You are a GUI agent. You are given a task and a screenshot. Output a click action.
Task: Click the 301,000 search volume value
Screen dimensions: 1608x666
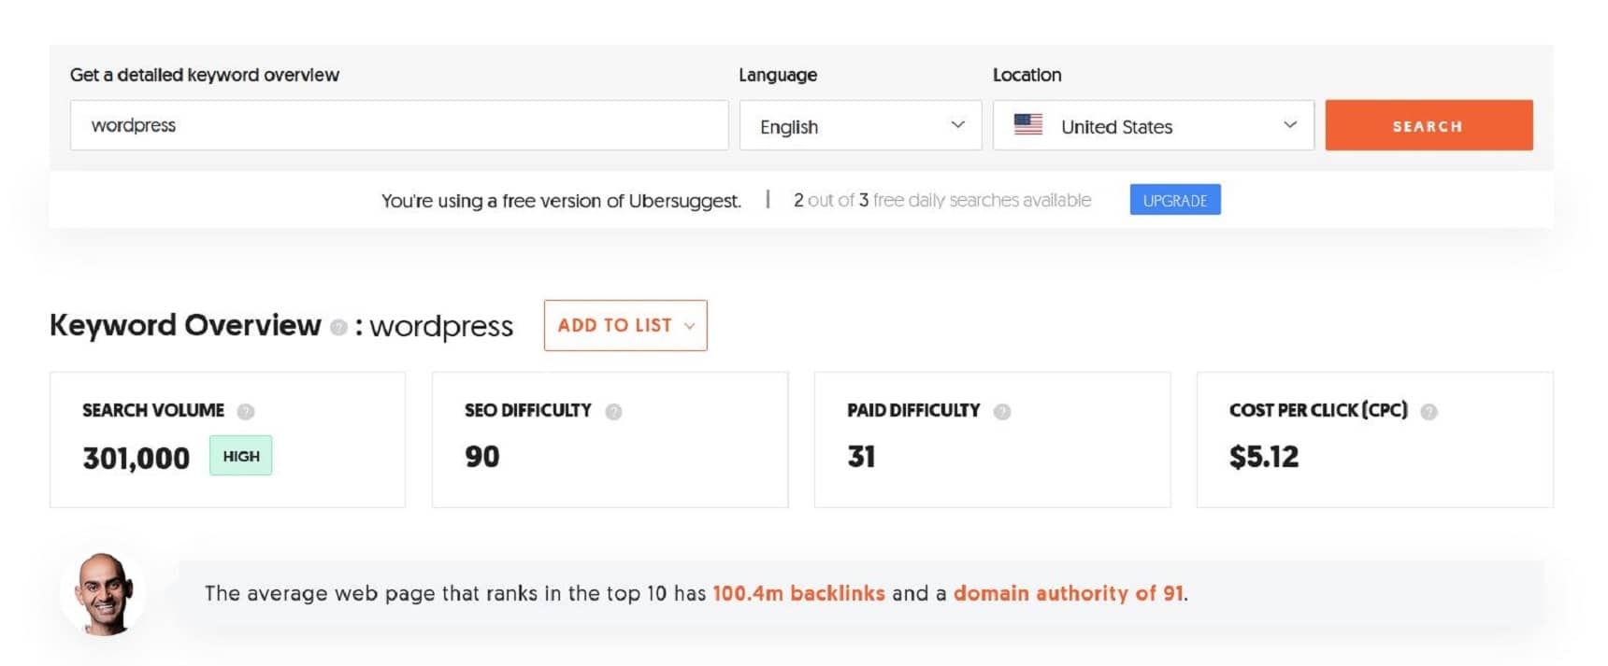coord(136,458)
